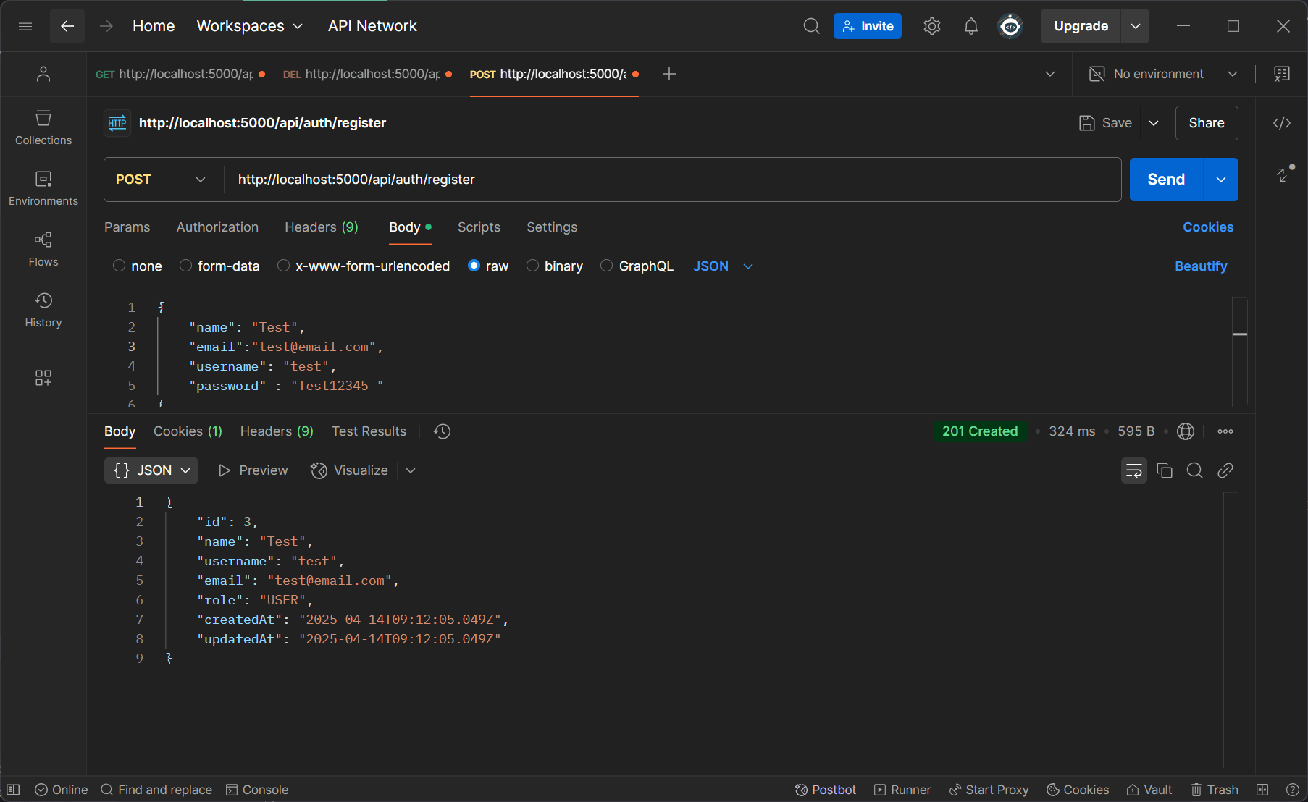Viewport: 1308px width, 802px height.
Task: Click the Save button
Action: (x=1106, y=123)
